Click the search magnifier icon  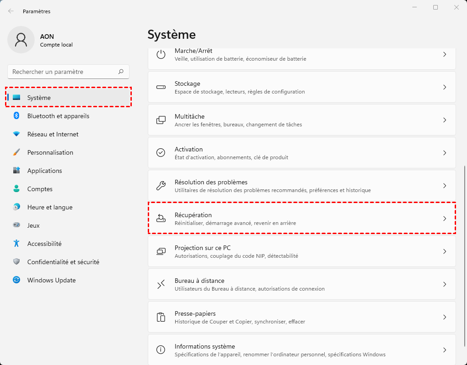click(121, 72)
